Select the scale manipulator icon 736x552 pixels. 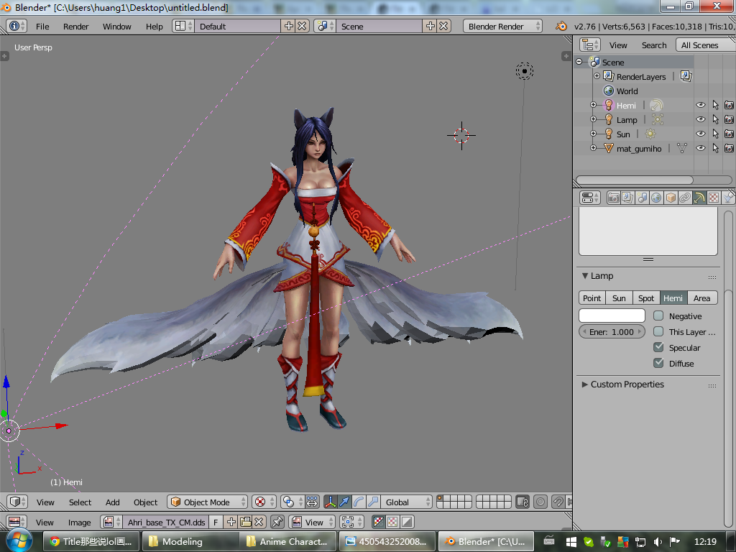click(373, 502)
